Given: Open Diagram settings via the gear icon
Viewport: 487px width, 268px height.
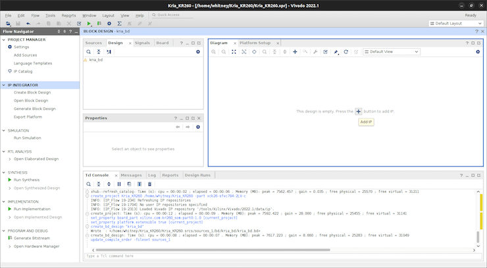Looking at the screenshot, I should [478, 51].
